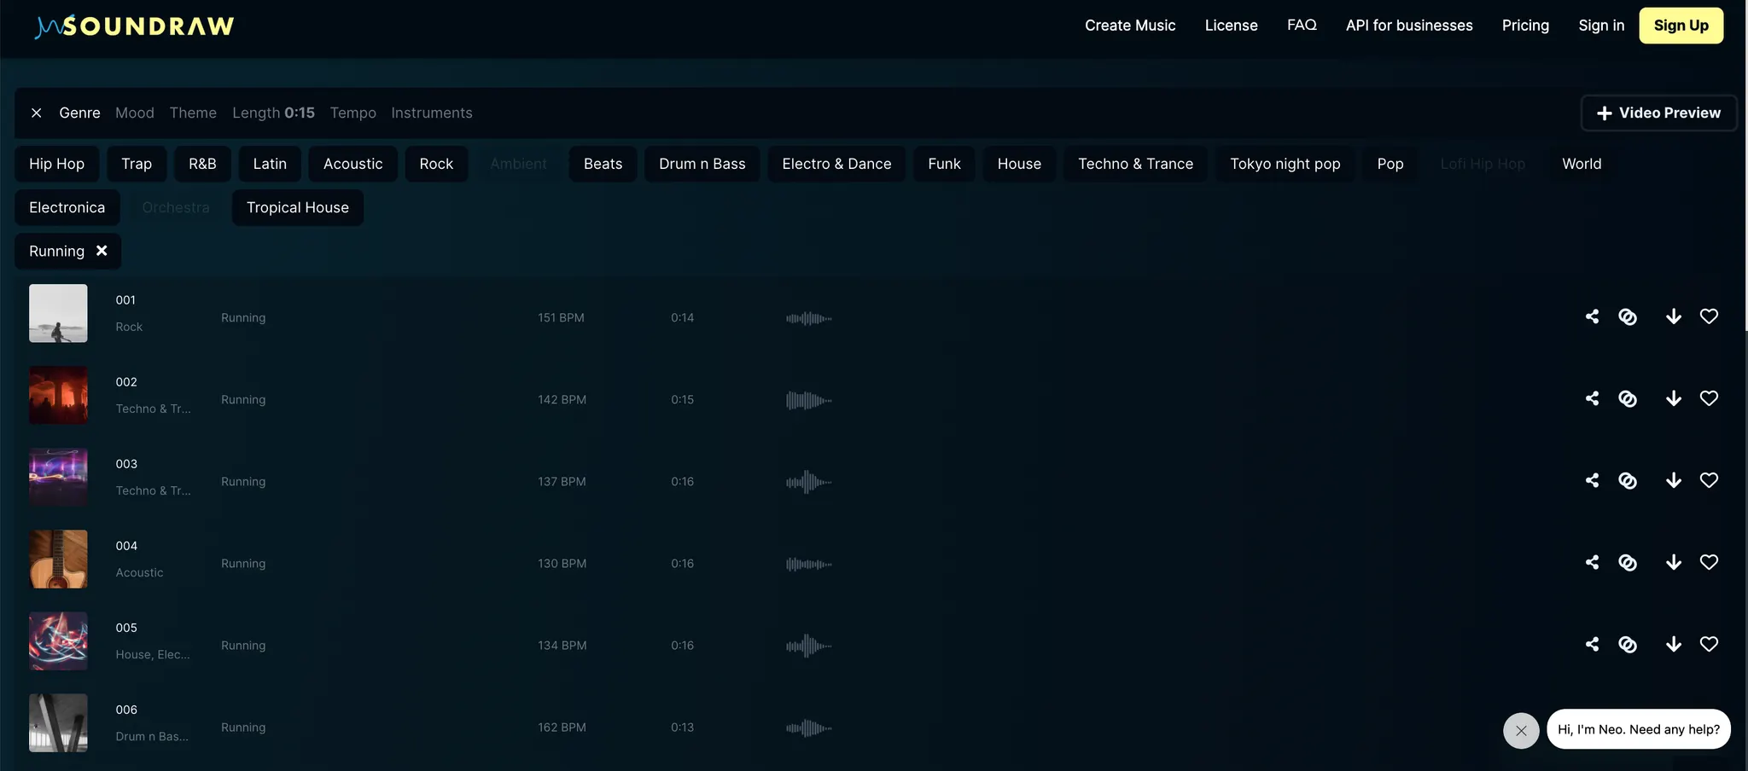Toggle the Acoustic genre filter
This screenshot has height=771, width=1748.
tap(353, 164)
